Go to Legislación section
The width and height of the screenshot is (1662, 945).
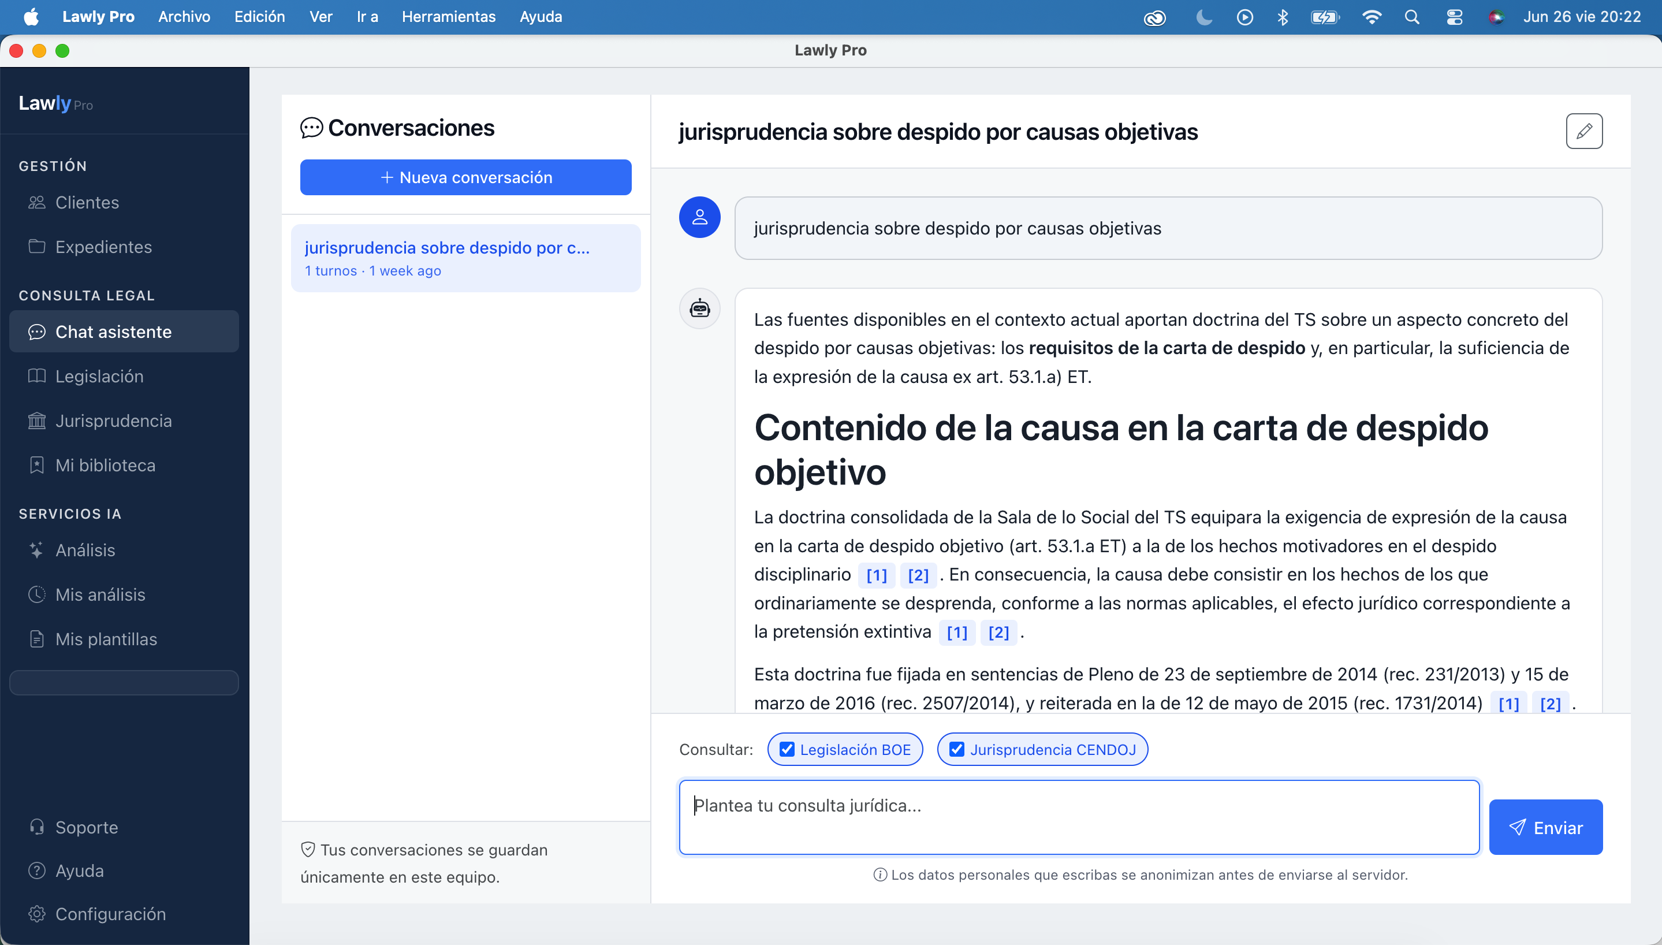(124, 377)
